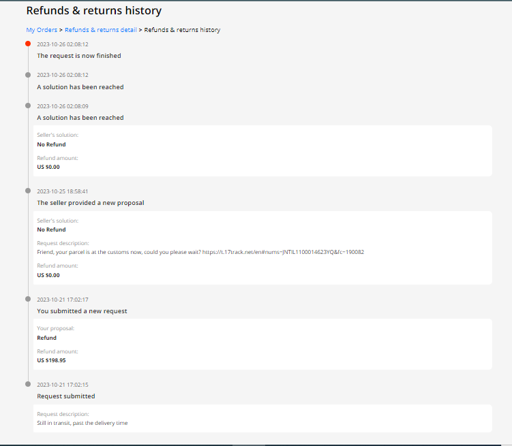Go back to Refunds & returns detail
512x446 pixels.
coord(101,30)
